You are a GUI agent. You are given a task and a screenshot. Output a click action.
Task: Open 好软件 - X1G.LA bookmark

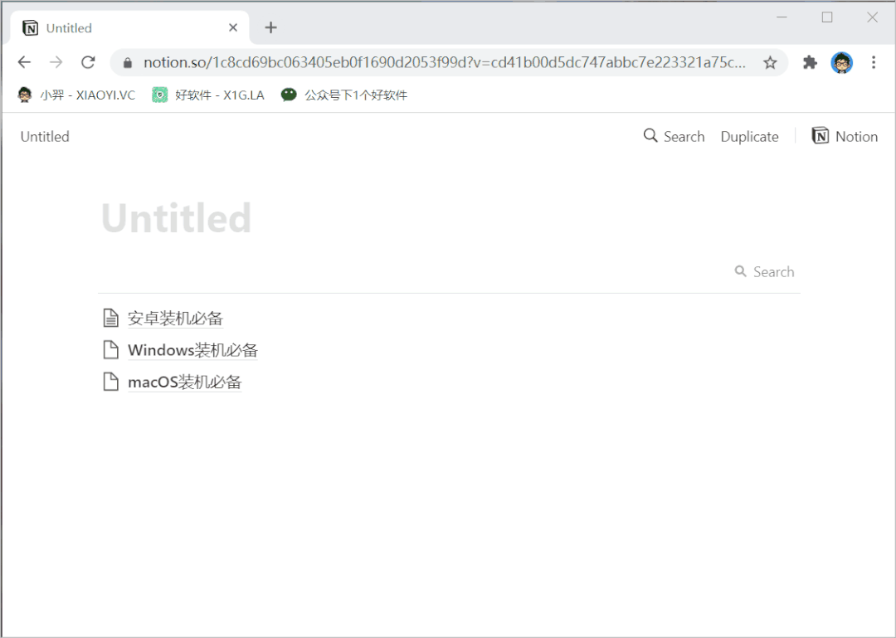tap(208, 95)
